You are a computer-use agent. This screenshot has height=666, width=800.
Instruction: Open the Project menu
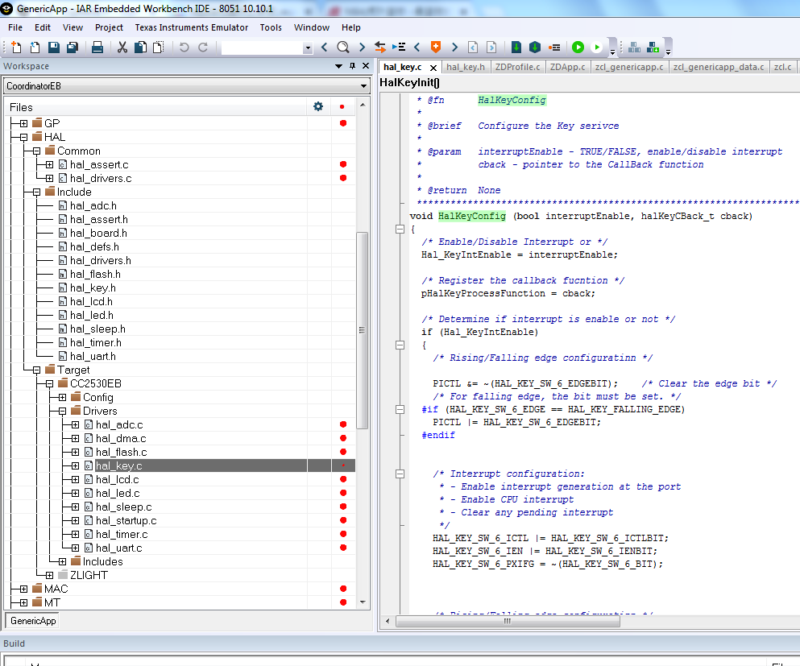(109, 27)
